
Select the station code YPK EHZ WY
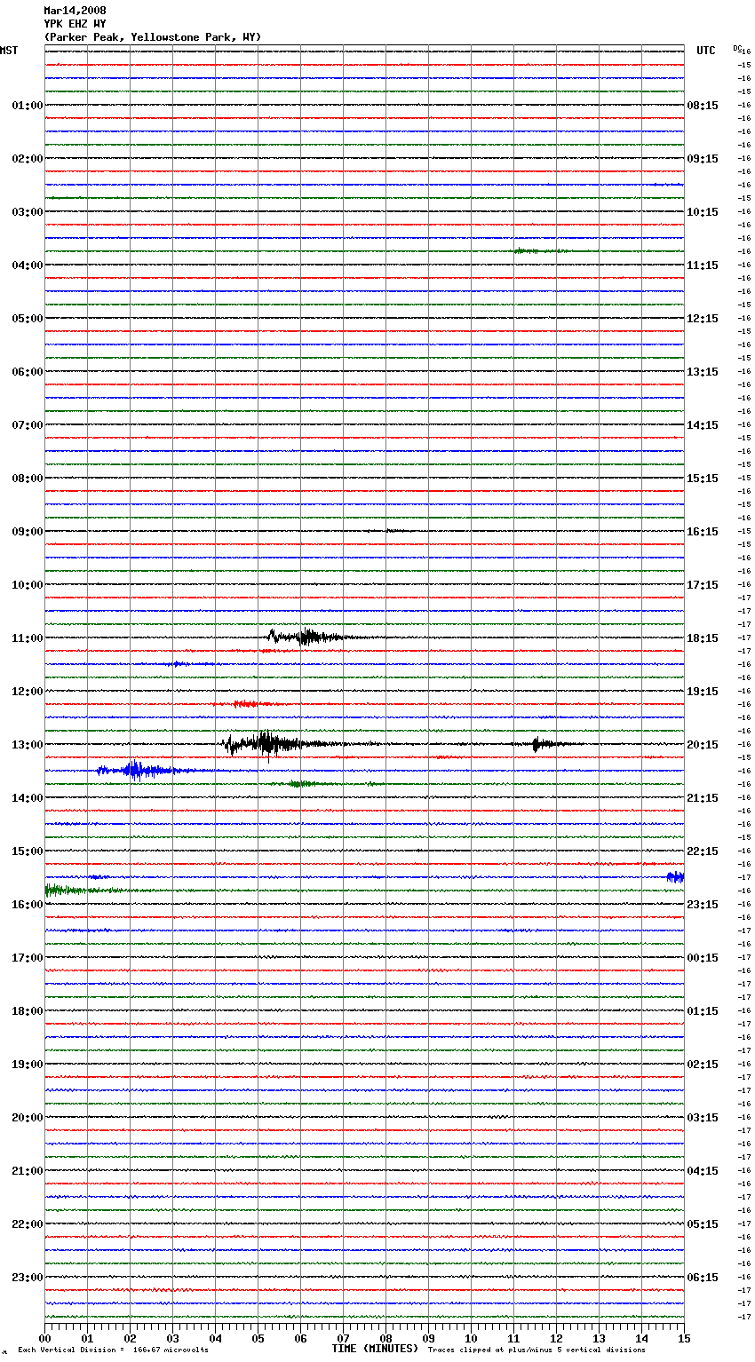(x=75, y=24)
